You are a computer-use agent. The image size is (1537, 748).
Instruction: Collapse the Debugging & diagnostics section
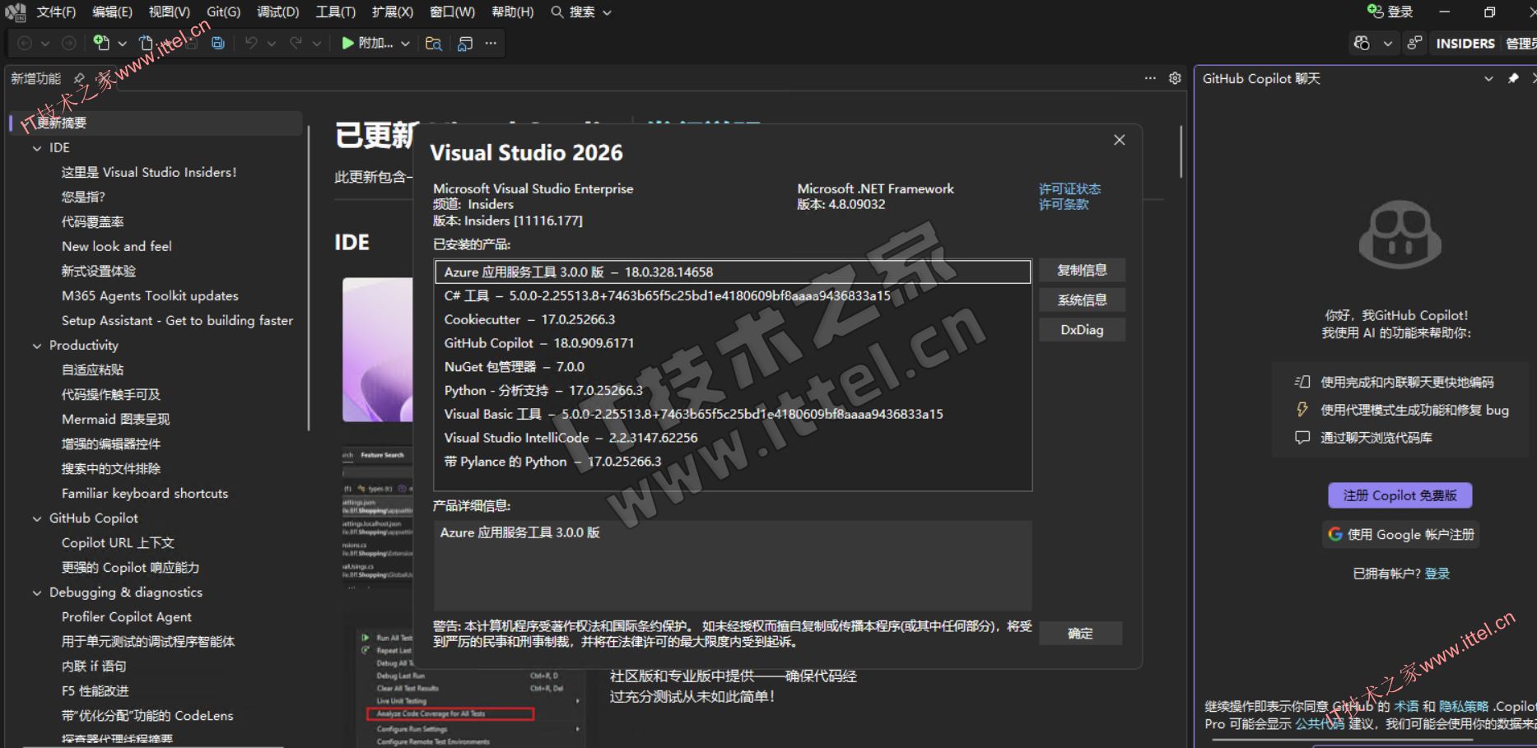pos(37,592)
